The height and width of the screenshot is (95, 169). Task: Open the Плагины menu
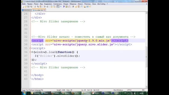[x=87, y=4]
